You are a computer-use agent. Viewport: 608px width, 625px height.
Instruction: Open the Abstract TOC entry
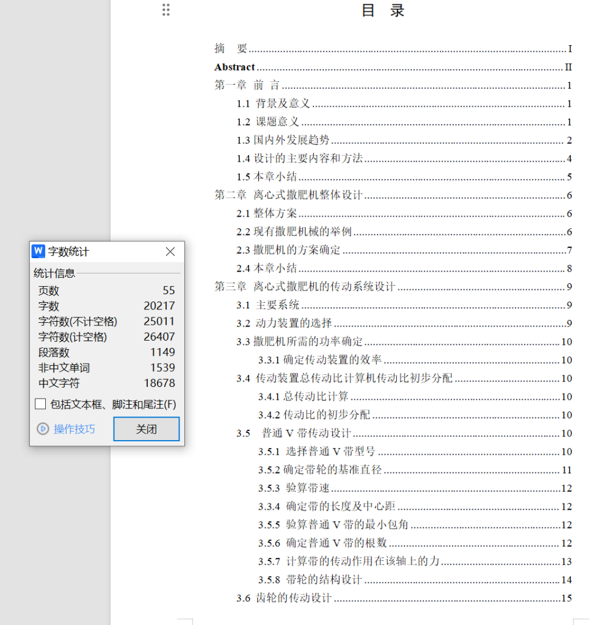(x=234, y=67)
